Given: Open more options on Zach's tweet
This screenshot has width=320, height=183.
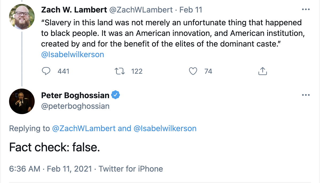Looking at the screenshot, I should click(x=305, y=10).
